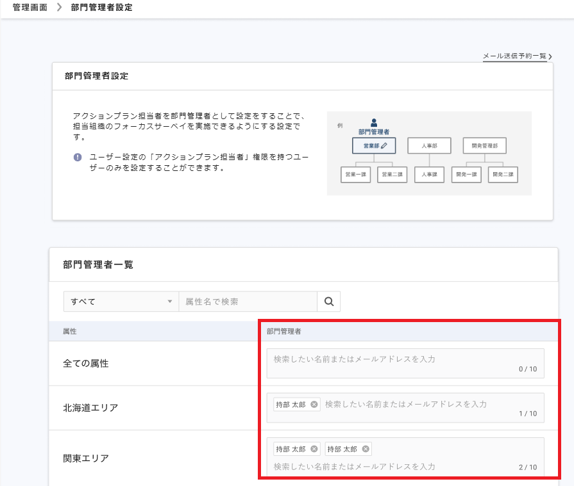Open the メール送信予約一覧 link

pos(514,56)
